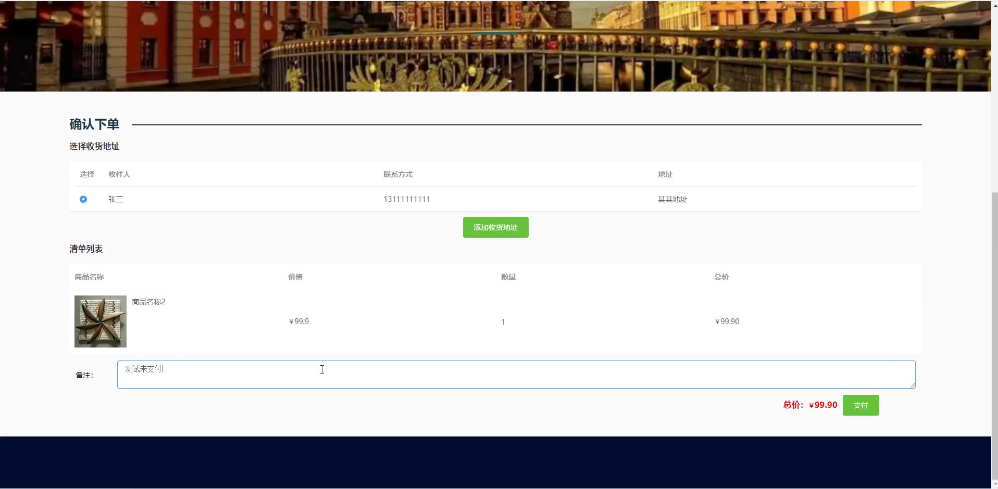Open the 商品名称2 product thumbnail
The image size is (998, 489).
101,321
